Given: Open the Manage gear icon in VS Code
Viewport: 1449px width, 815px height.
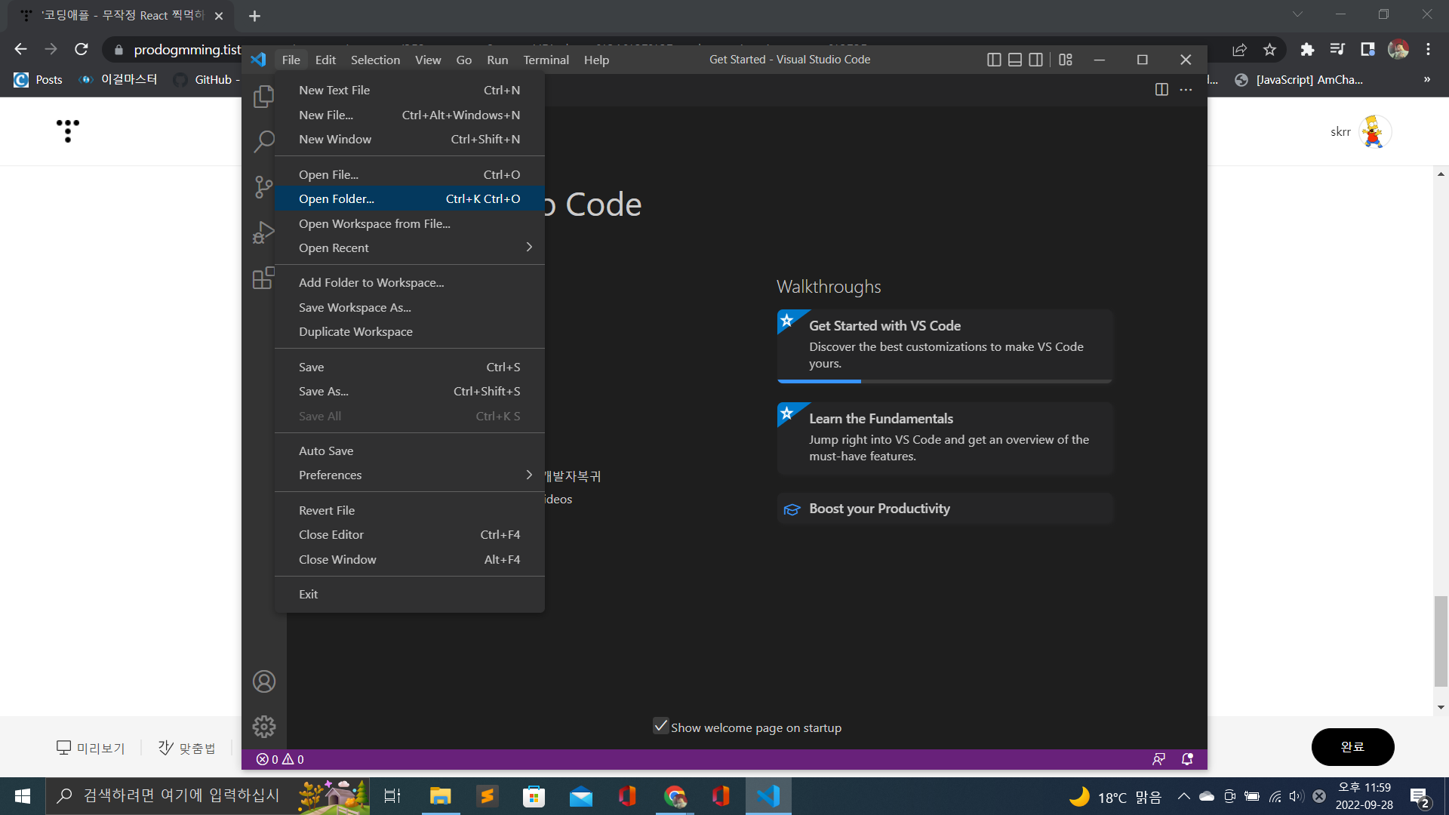Looking at the screenshot, I should pyautogui.click(x=263, y=727).
